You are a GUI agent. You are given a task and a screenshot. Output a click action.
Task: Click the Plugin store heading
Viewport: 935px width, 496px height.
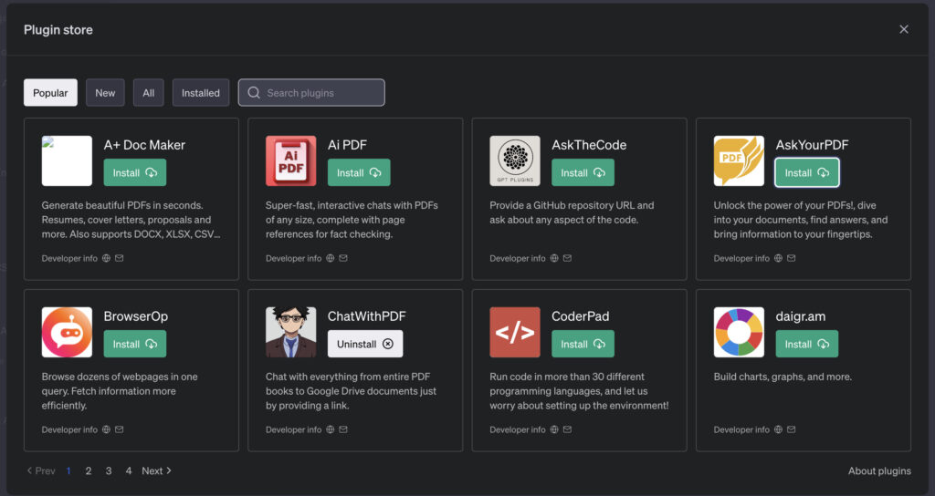pos(58,30)
